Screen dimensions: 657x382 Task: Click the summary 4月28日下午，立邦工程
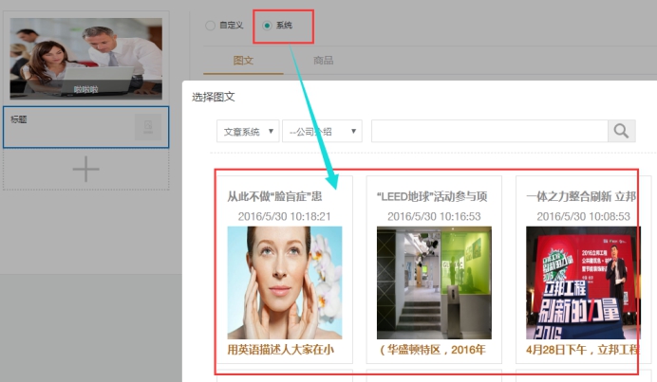(x=583, y=350)
